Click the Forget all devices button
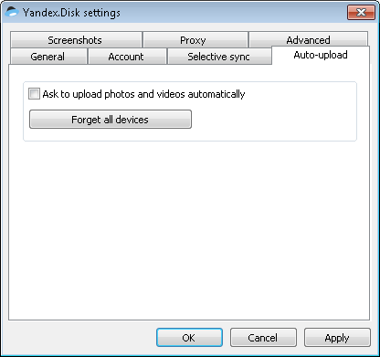 point(111,120)
